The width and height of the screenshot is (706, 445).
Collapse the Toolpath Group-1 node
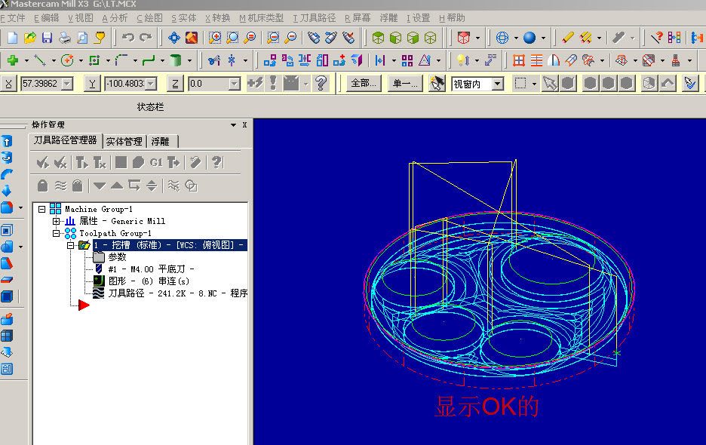(x=56, y=233)
